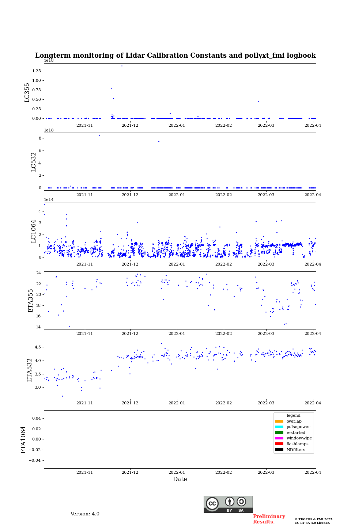This screenshot has width=351, height=526.
Task: Select the magenta windowwipe legend swatch
Action: pyautogui.click(x=279, y=438)
